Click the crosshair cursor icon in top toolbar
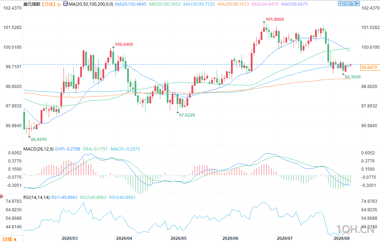 (x=340, y=4)
